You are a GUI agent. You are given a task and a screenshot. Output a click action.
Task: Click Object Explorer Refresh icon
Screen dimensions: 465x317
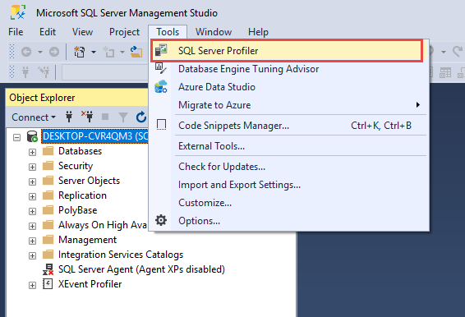click(141, 117)
